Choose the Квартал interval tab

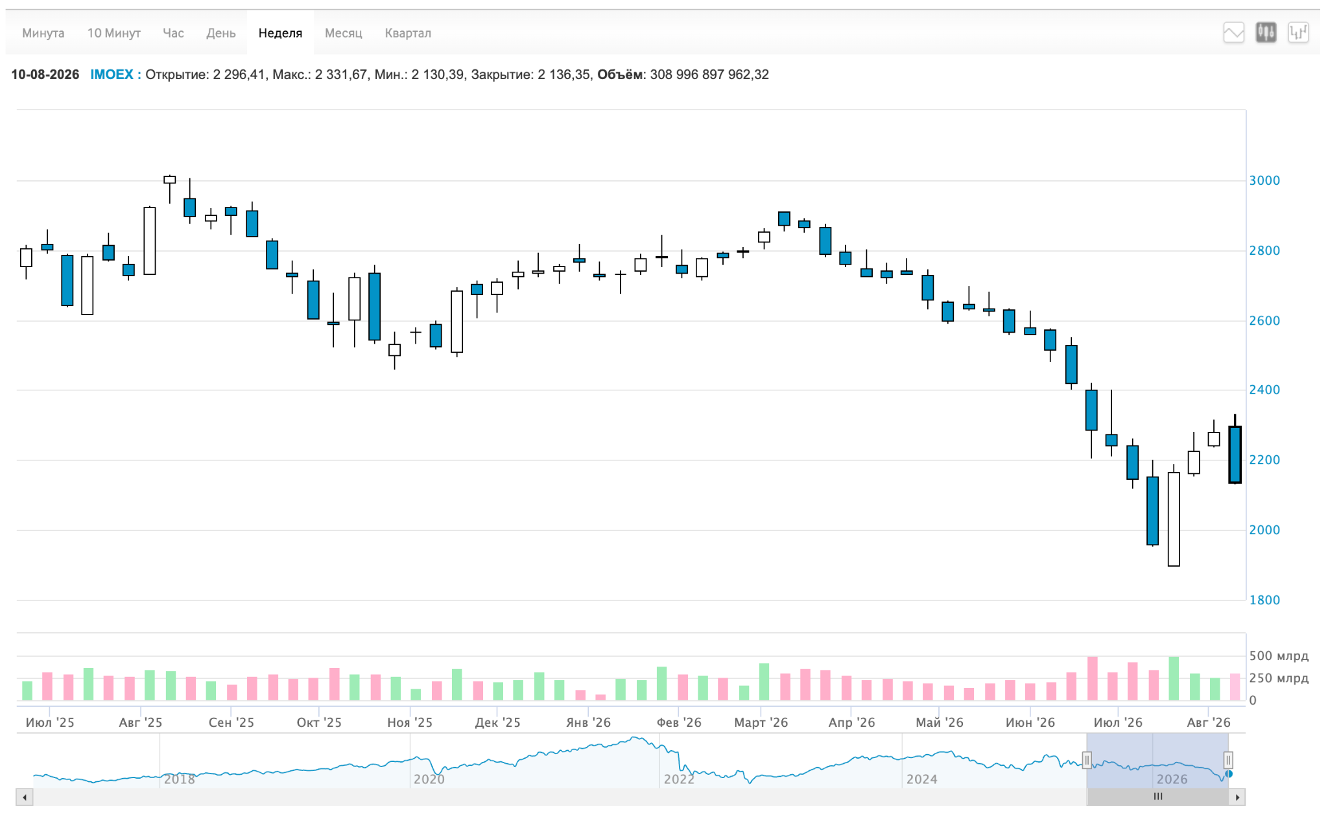click(x=408, y=33)
